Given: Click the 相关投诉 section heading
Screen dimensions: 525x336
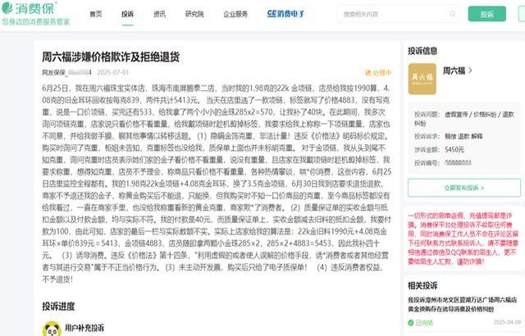Looking at the screenshot, I should coord(422,285).
